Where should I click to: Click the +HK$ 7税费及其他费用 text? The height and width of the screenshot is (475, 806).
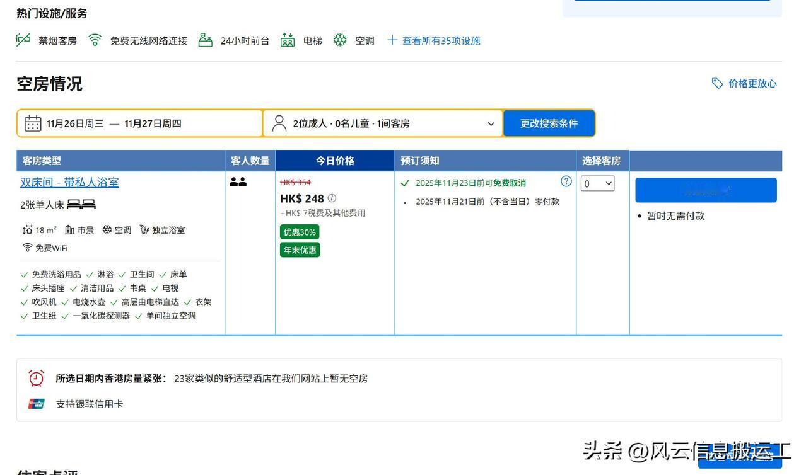tap(323, 213)
